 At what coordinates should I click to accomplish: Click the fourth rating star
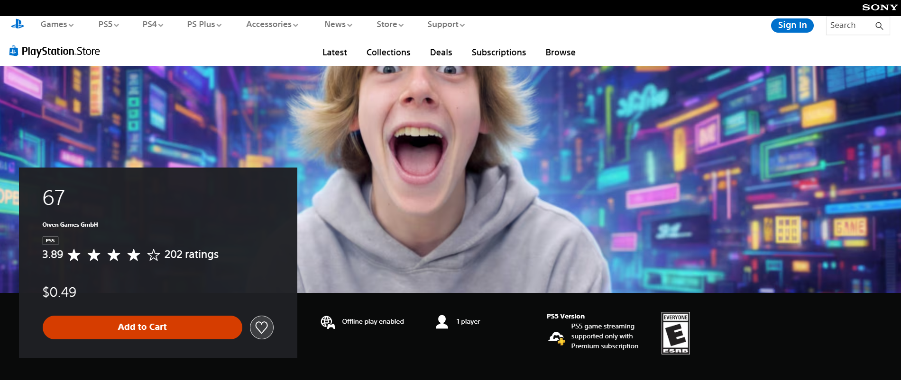pyautogui.click(x=134, y=255)
